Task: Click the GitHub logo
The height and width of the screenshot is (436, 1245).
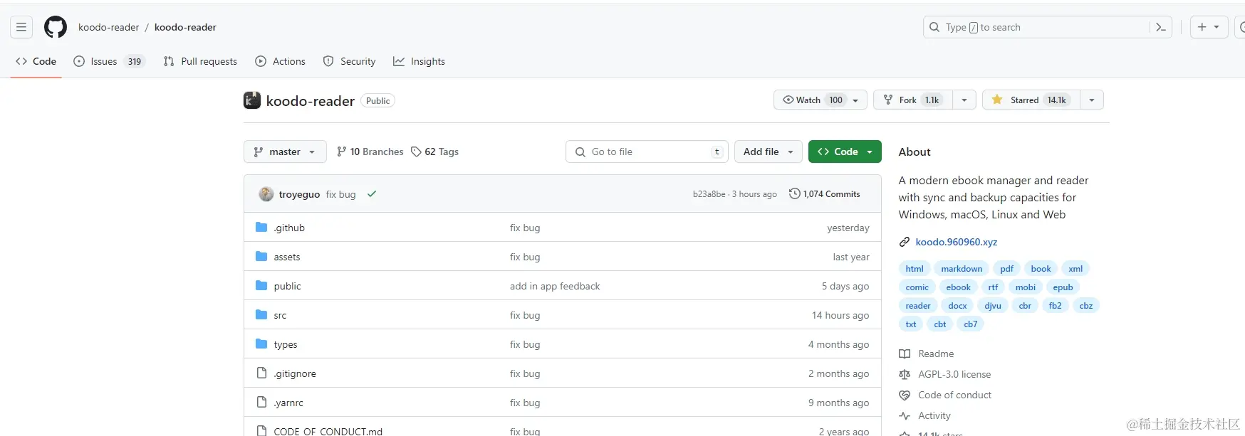Action: click(56, 27)
